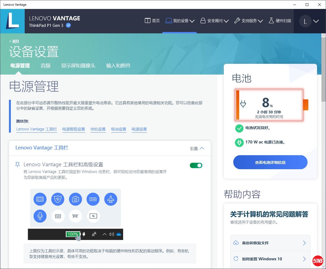Click the microphone icon in preview
This screenshot has height=269, width=326.
pos(40,216)
